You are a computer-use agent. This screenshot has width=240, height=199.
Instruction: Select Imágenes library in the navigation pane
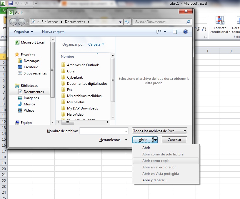click(28, 98)
